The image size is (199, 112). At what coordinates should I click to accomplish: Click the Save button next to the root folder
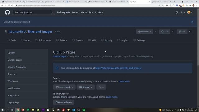click(101, 87)
